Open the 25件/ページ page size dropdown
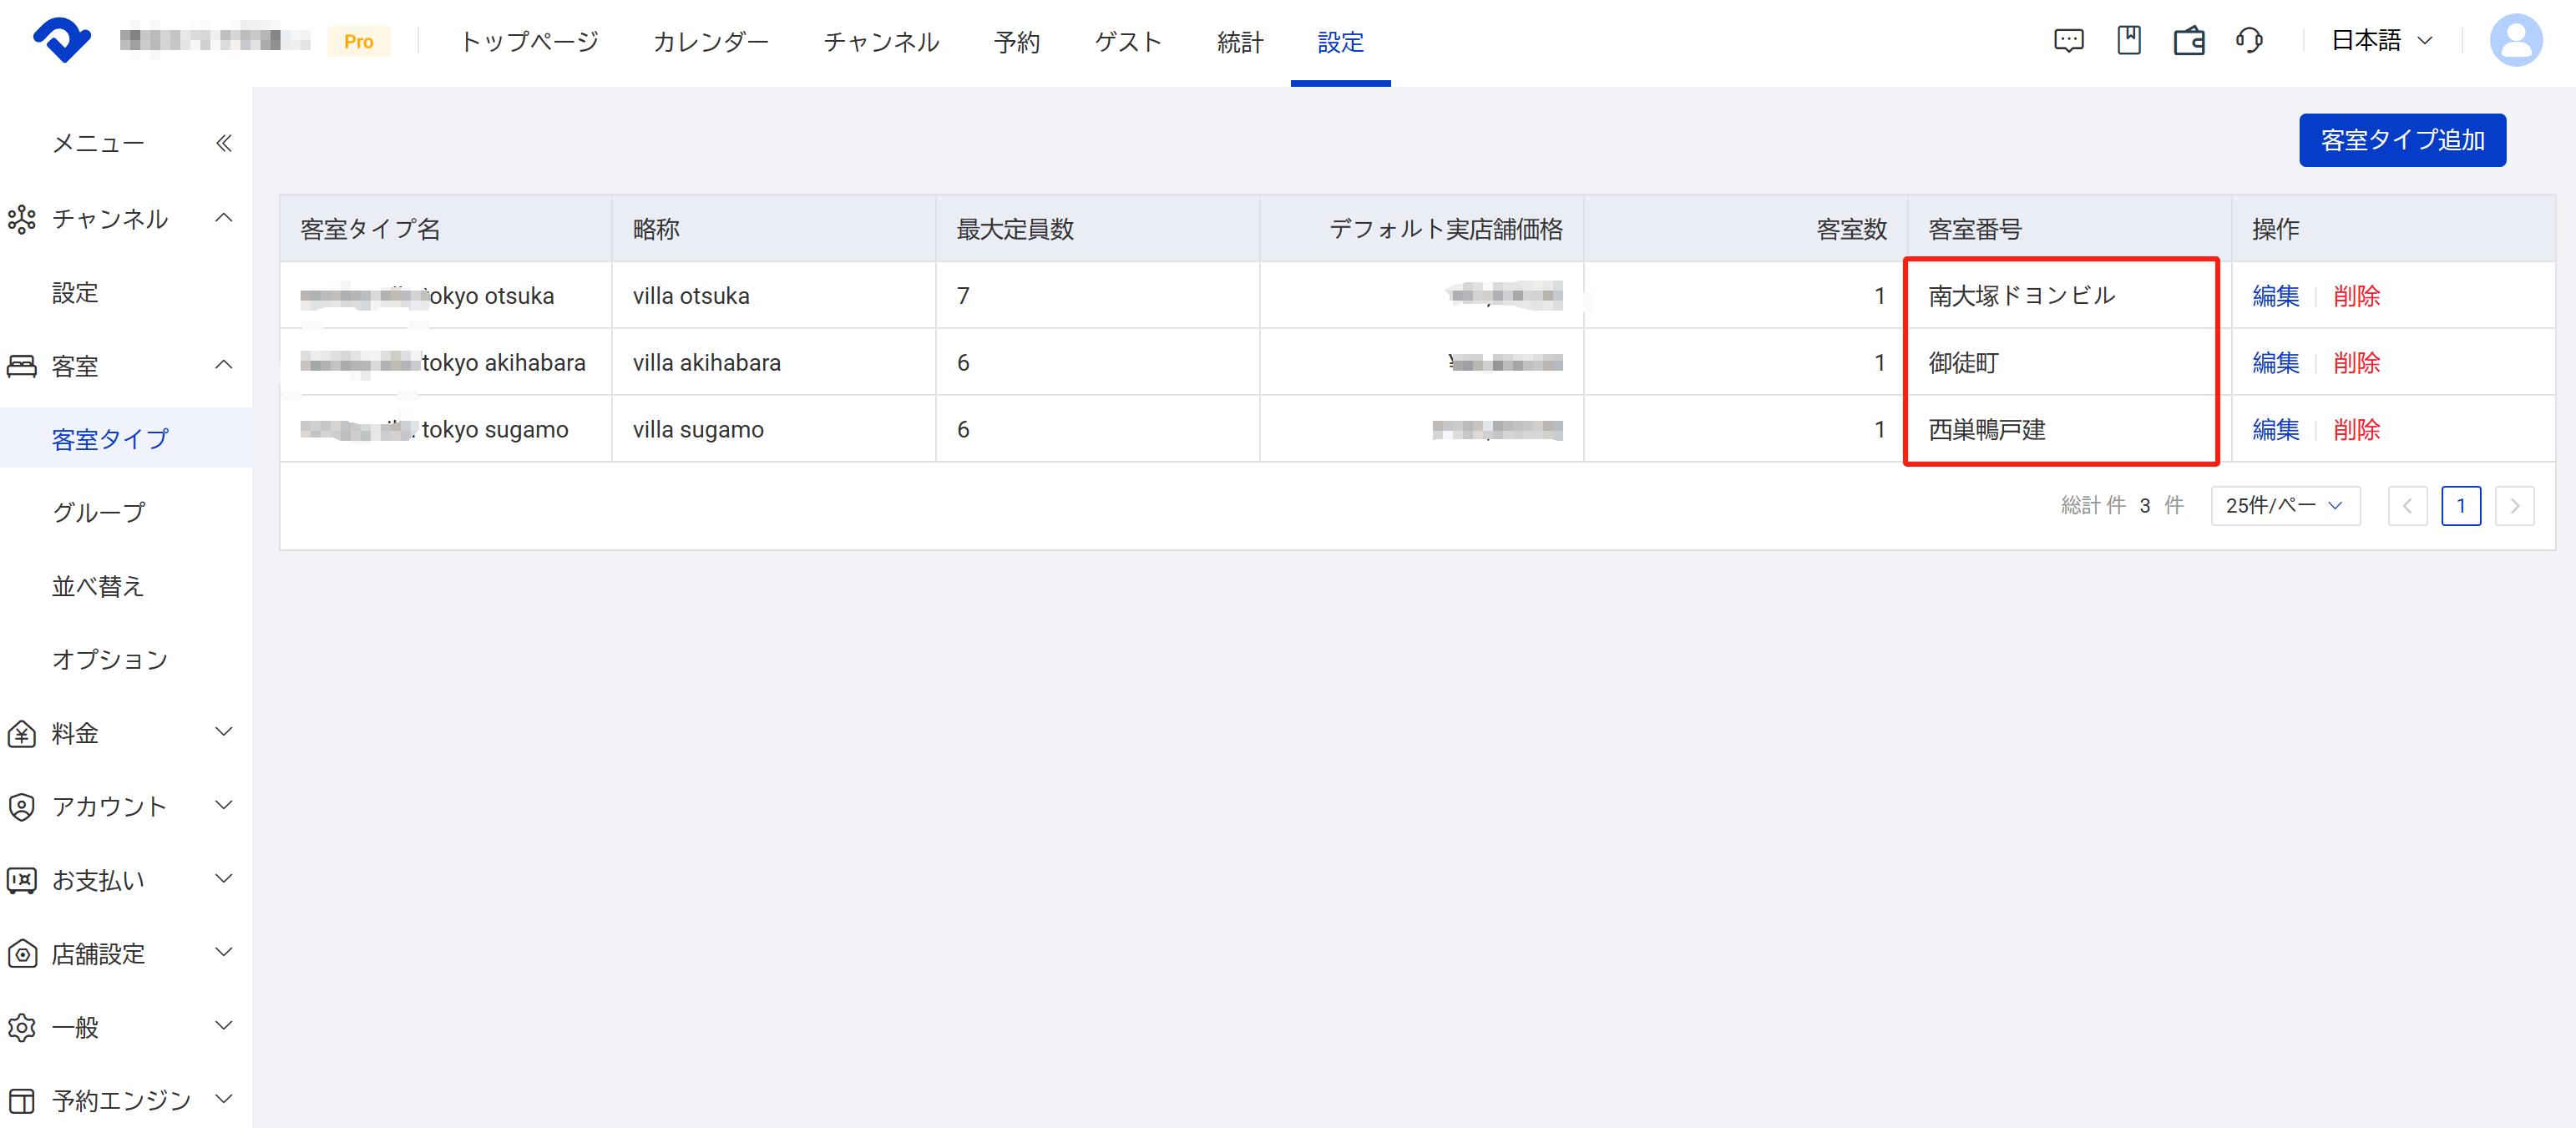 [x=2285, y=506]
